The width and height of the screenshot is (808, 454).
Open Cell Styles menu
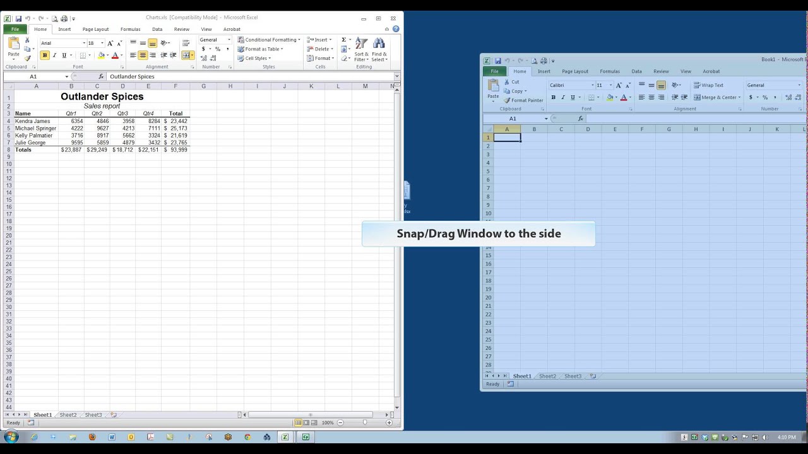(254, 58)
